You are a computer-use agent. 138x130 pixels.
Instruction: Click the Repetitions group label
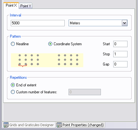[x=18, y=77]
